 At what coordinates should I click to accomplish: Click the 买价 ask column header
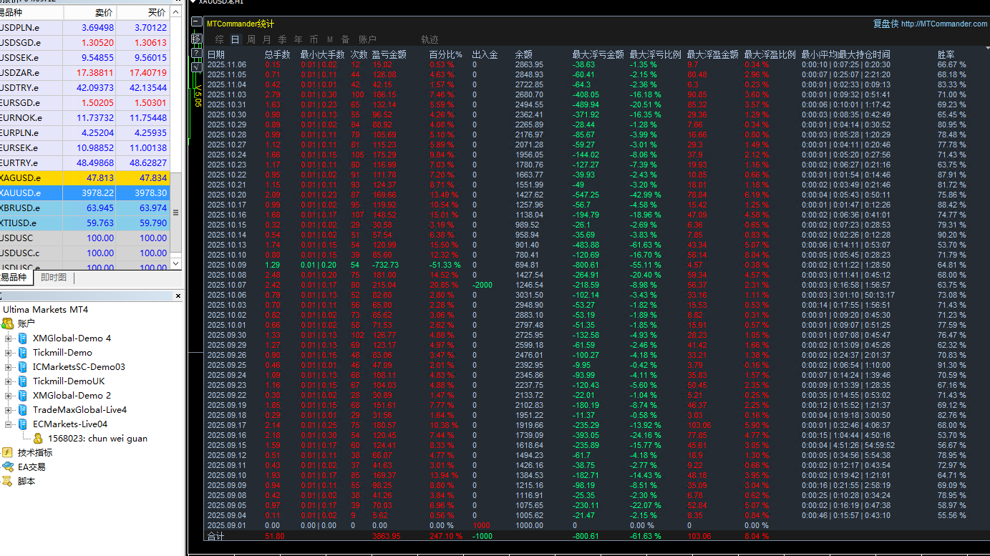pos(143,13)
